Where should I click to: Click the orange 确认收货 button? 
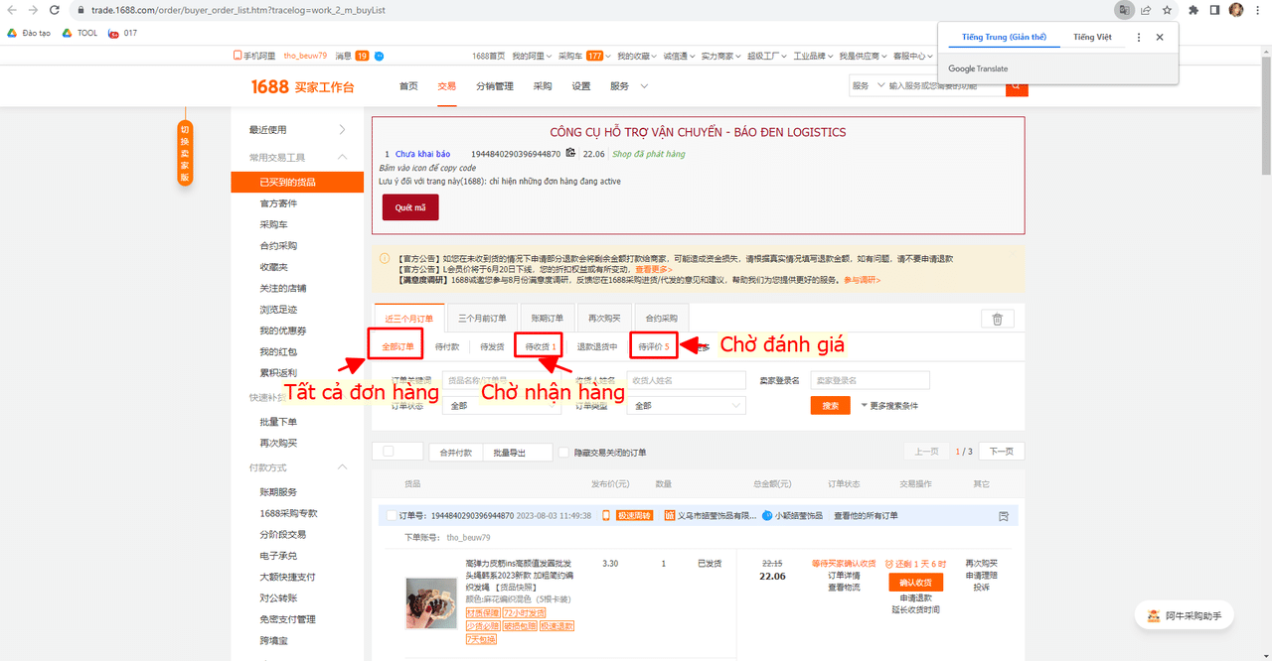click(x=915, y=583)
